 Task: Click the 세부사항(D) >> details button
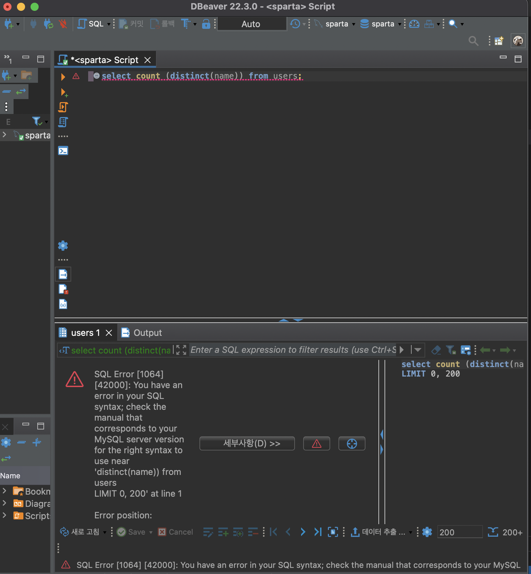(x=247, y=443)
